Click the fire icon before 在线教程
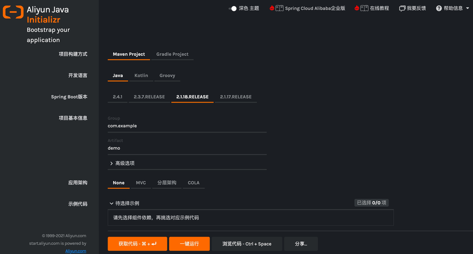The image size is (473, 254). pos(357,8)
